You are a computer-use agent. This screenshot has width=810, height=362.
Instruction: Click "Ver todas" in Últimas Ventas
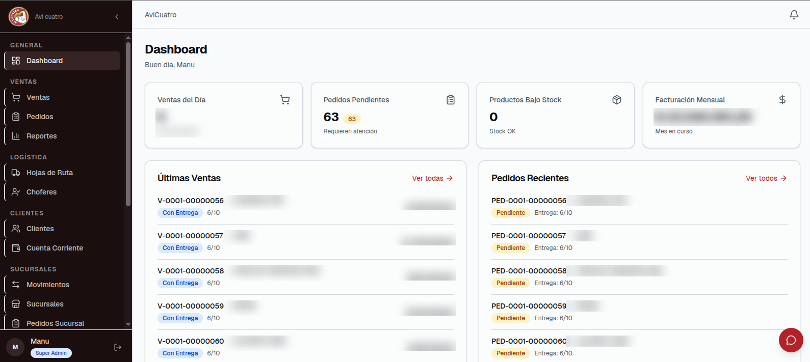tap(432, 178)
